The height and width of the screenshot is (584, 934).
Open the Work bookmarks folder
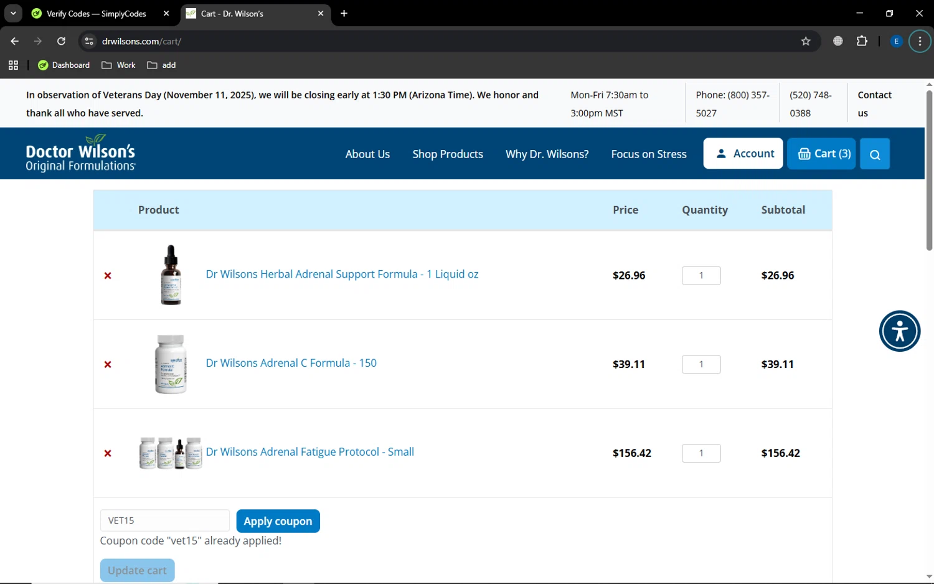(x=118, y=65)
